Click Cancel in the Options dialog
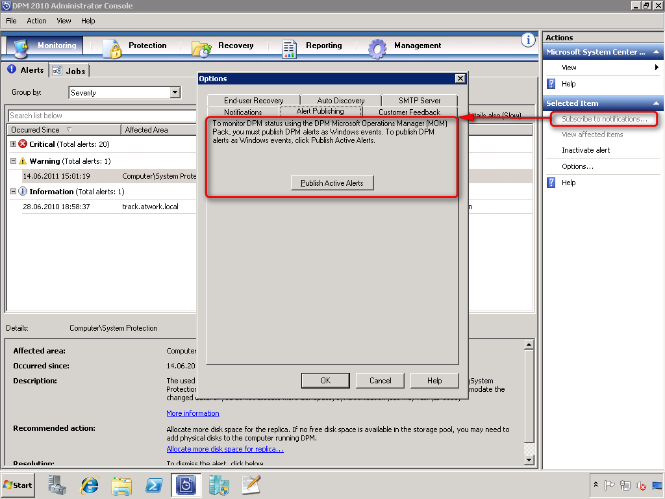The height and width of the screenshot is (499, 665). [380, 381]
